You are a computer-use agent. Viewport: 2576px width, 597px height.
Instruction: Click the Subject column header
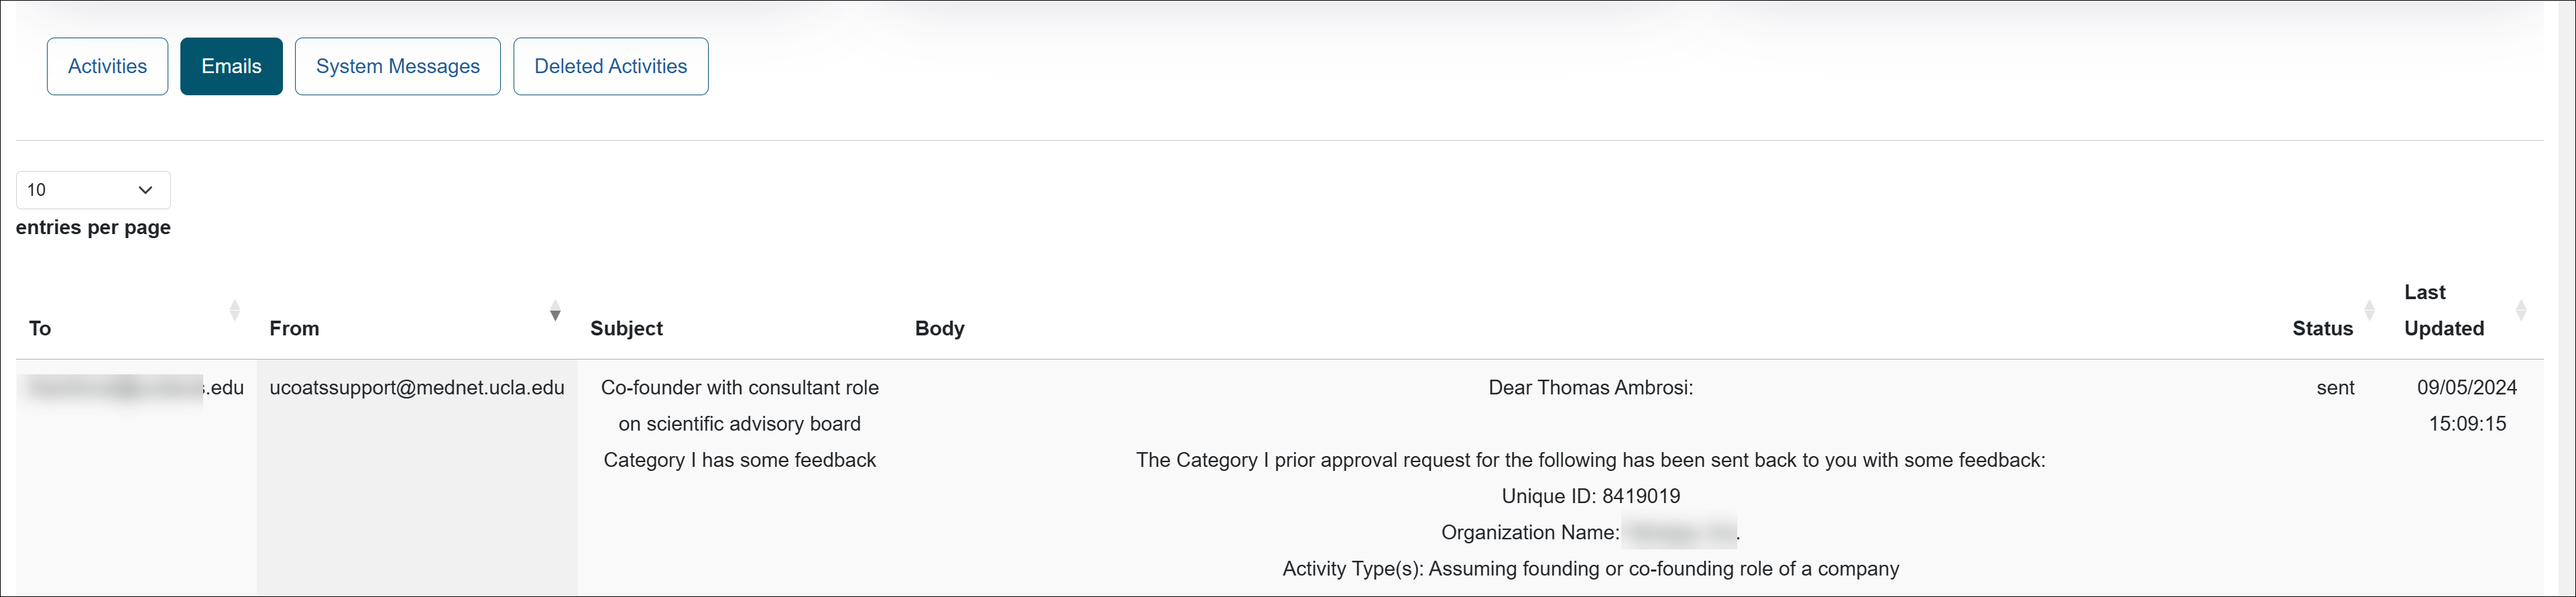(x=626, y=329)
